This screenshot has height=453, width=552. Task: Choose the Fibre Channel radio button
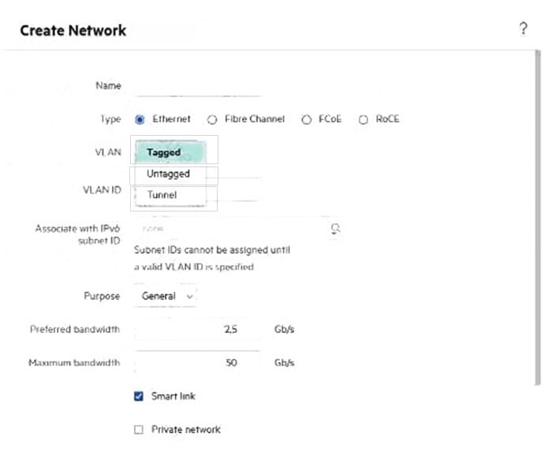click(212, 120)
